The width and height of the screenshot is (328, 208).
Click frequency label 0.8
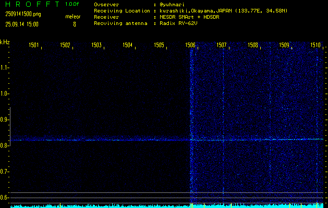pos(4,146)
